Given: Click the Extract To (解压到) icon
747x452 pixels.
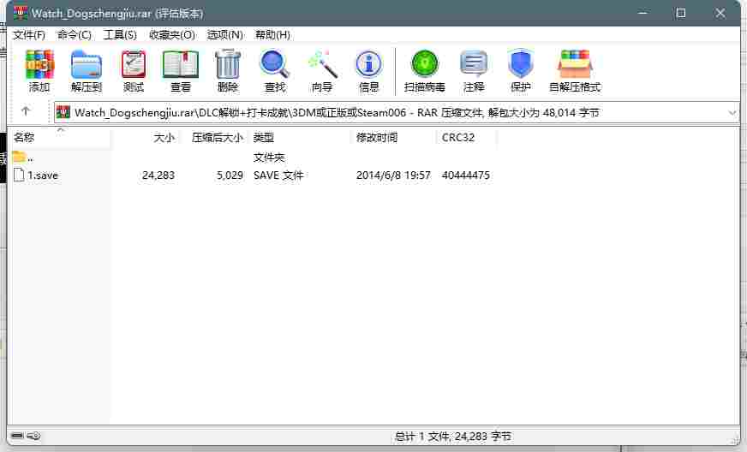Looking at the screenshot, I should pos(87,70).
